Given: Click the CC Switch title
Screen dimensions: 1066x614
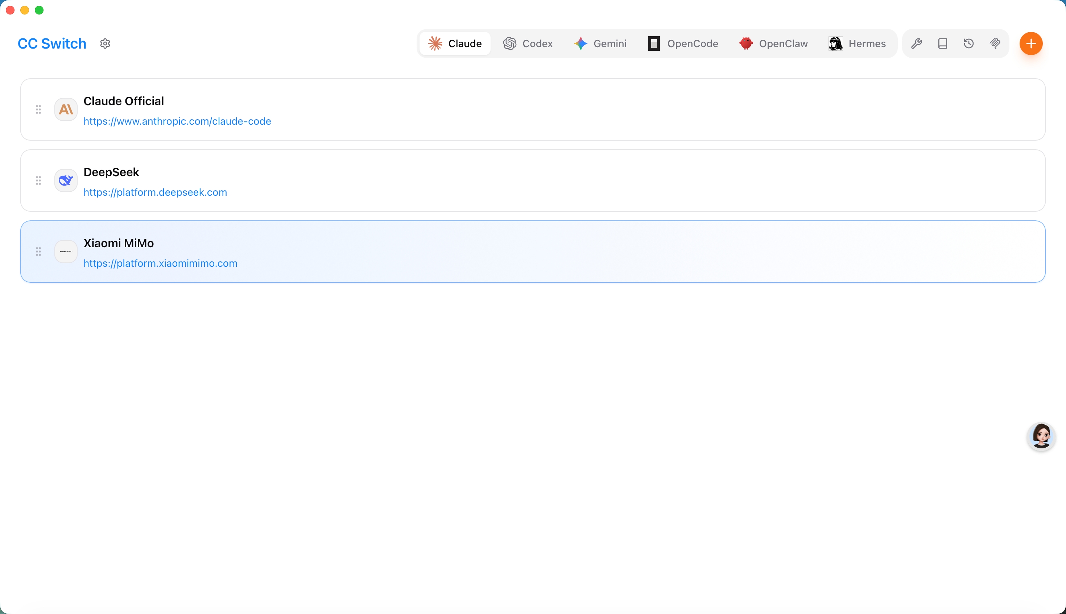Looking at the screenshot, I should pyautogui.click(x=52, y=43).
